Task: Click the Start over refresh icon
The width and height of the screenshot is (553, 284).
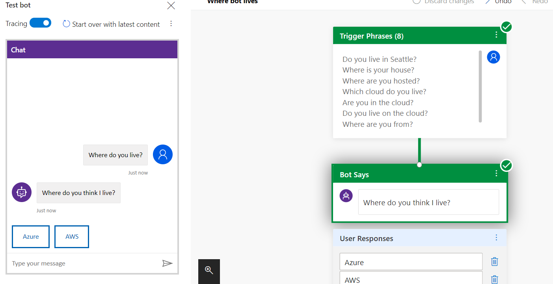Action: pos(66,24)
